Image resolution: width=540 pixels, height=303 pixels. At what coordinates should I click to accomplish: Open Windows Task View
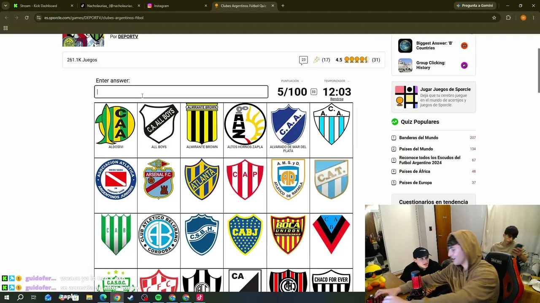pos(34,298)
